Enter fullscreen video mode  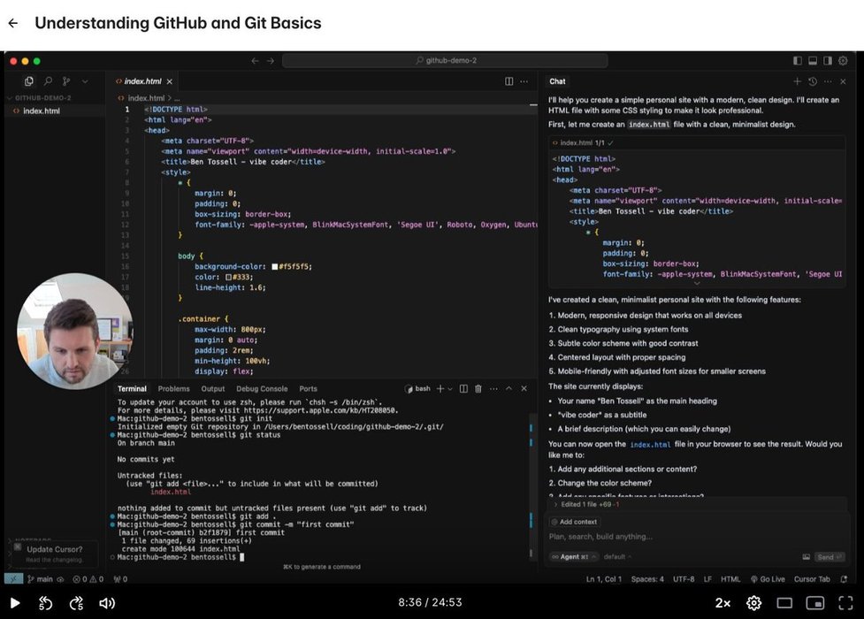(x=845, y=603)
